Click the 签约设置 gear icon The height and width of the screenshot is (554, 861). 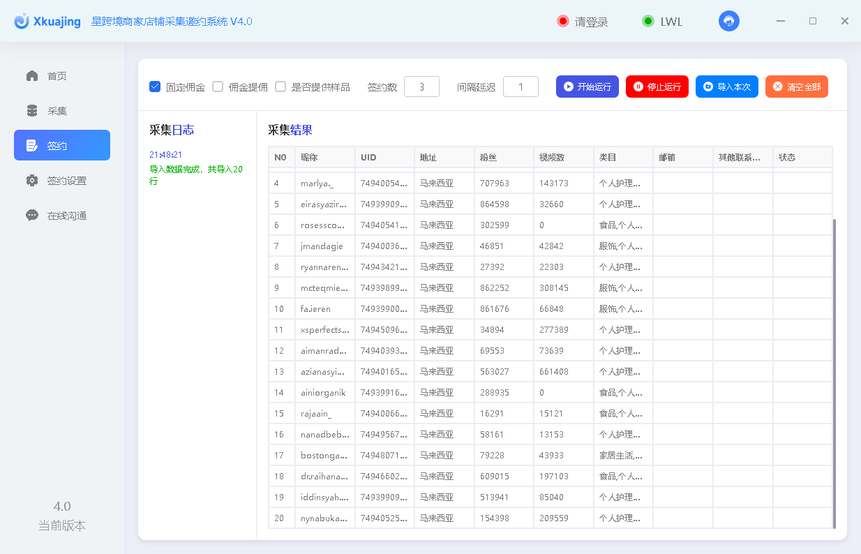point(32,181)
